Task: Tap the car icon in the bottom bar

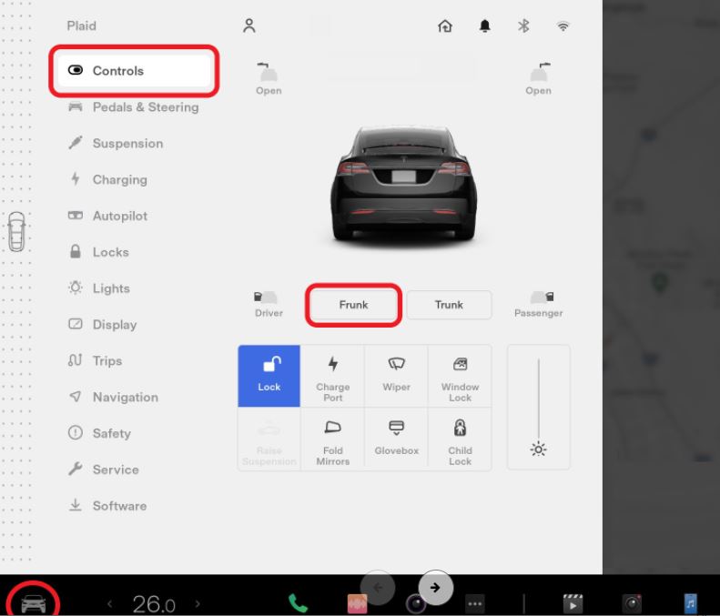Action: point(33,602)
